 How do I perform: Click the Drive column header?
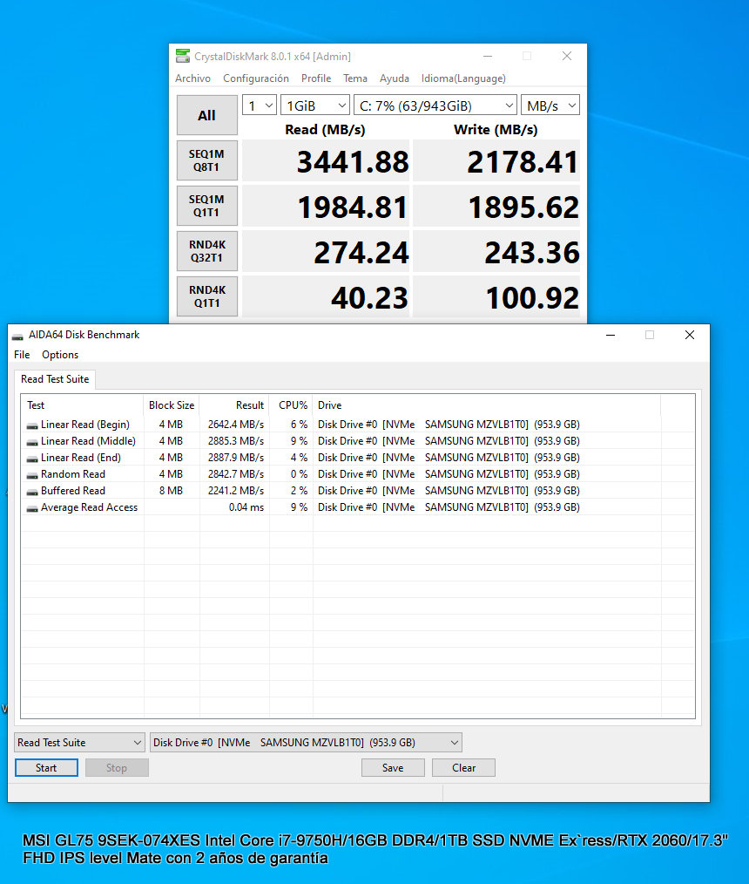pos(487,405)
